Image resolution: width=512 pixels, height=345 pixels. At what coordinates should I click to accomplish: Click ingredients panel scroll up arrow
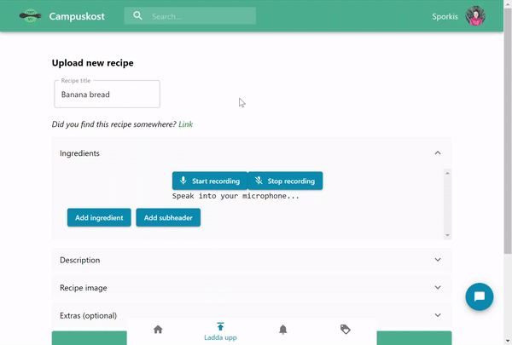pos(447,173)
